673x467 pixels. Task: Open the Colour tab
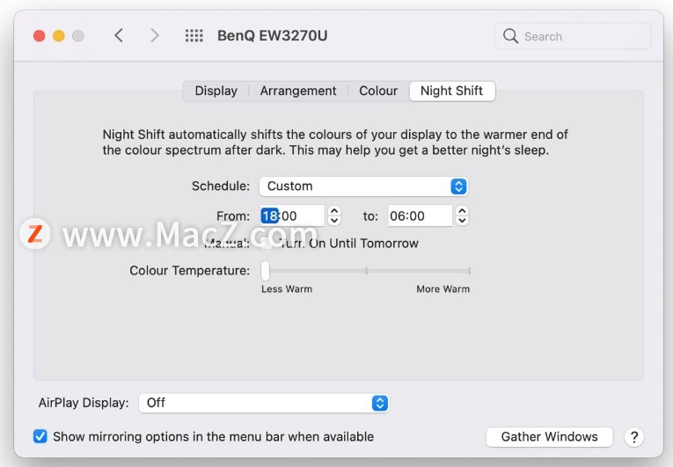(378, 91)
